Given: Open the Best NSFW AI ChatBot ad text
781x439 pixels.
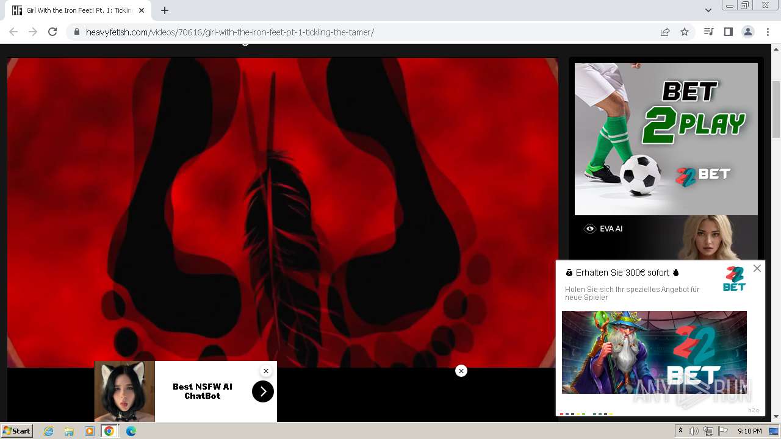Looking at the screenshot, I should [203, 391].
